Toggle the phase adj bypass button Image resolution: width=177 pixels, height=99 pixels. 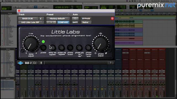coord(61,48)
